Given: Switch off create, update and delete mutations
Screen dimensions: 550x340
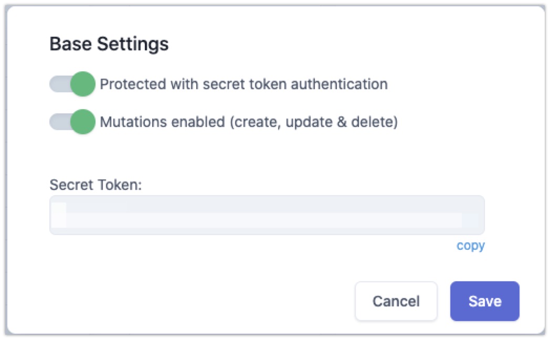Looking at the screenshot, I should coord(72,122).
